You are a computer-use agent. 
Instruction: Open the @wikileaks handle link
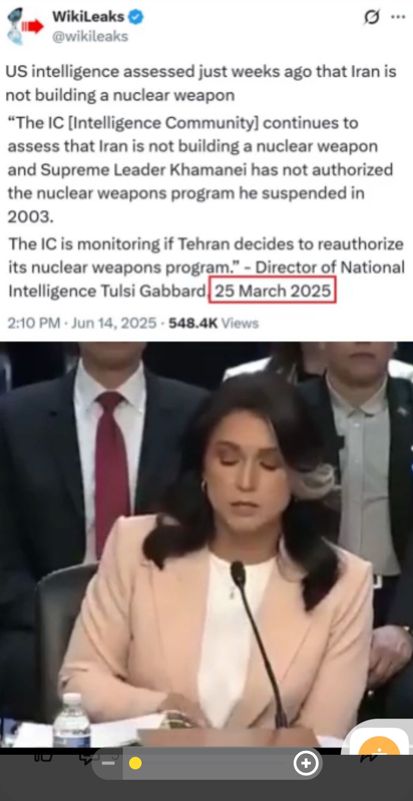(90, 36)
